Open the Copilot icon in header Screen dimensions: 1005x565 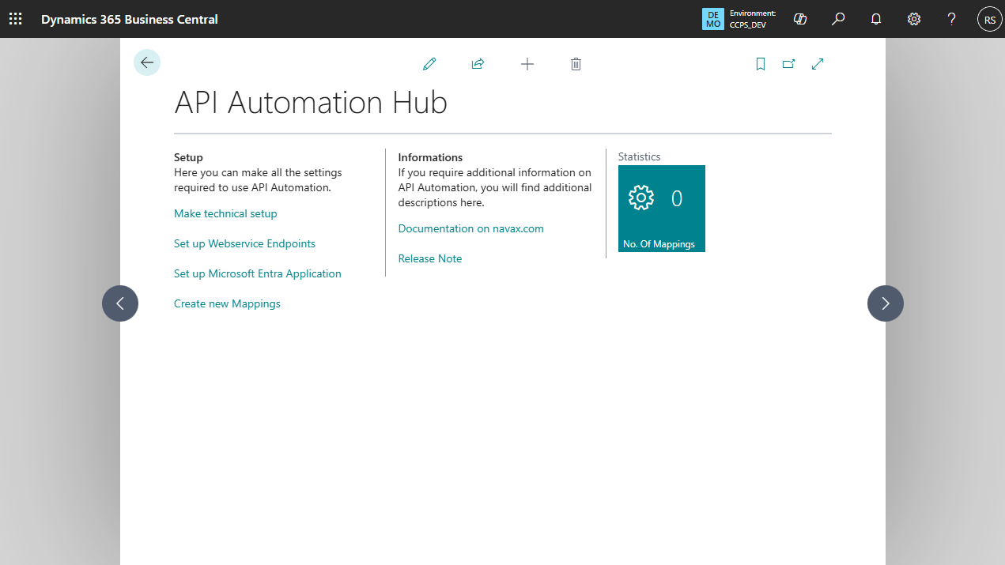800,19
